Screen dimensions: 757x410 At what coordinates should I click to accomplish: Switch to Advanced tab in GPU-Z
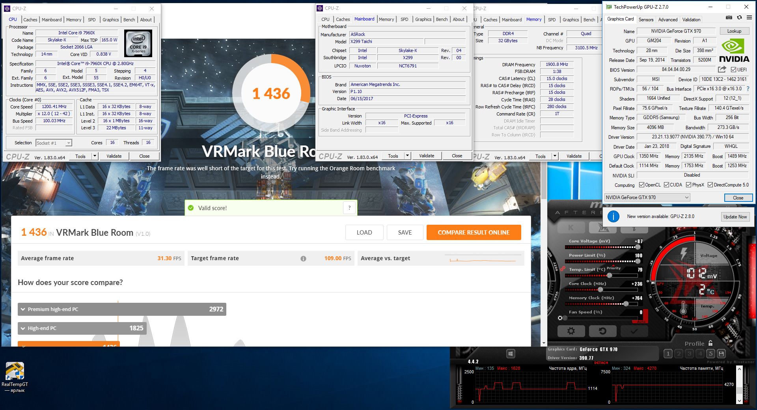(668, 20)
